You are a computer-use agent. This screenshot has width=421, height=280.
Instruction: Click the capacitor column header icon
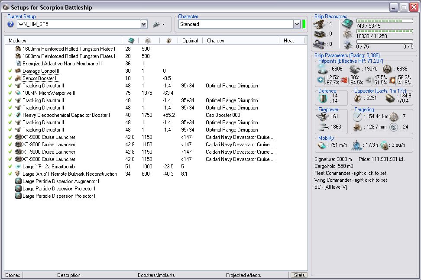(168, 41)
